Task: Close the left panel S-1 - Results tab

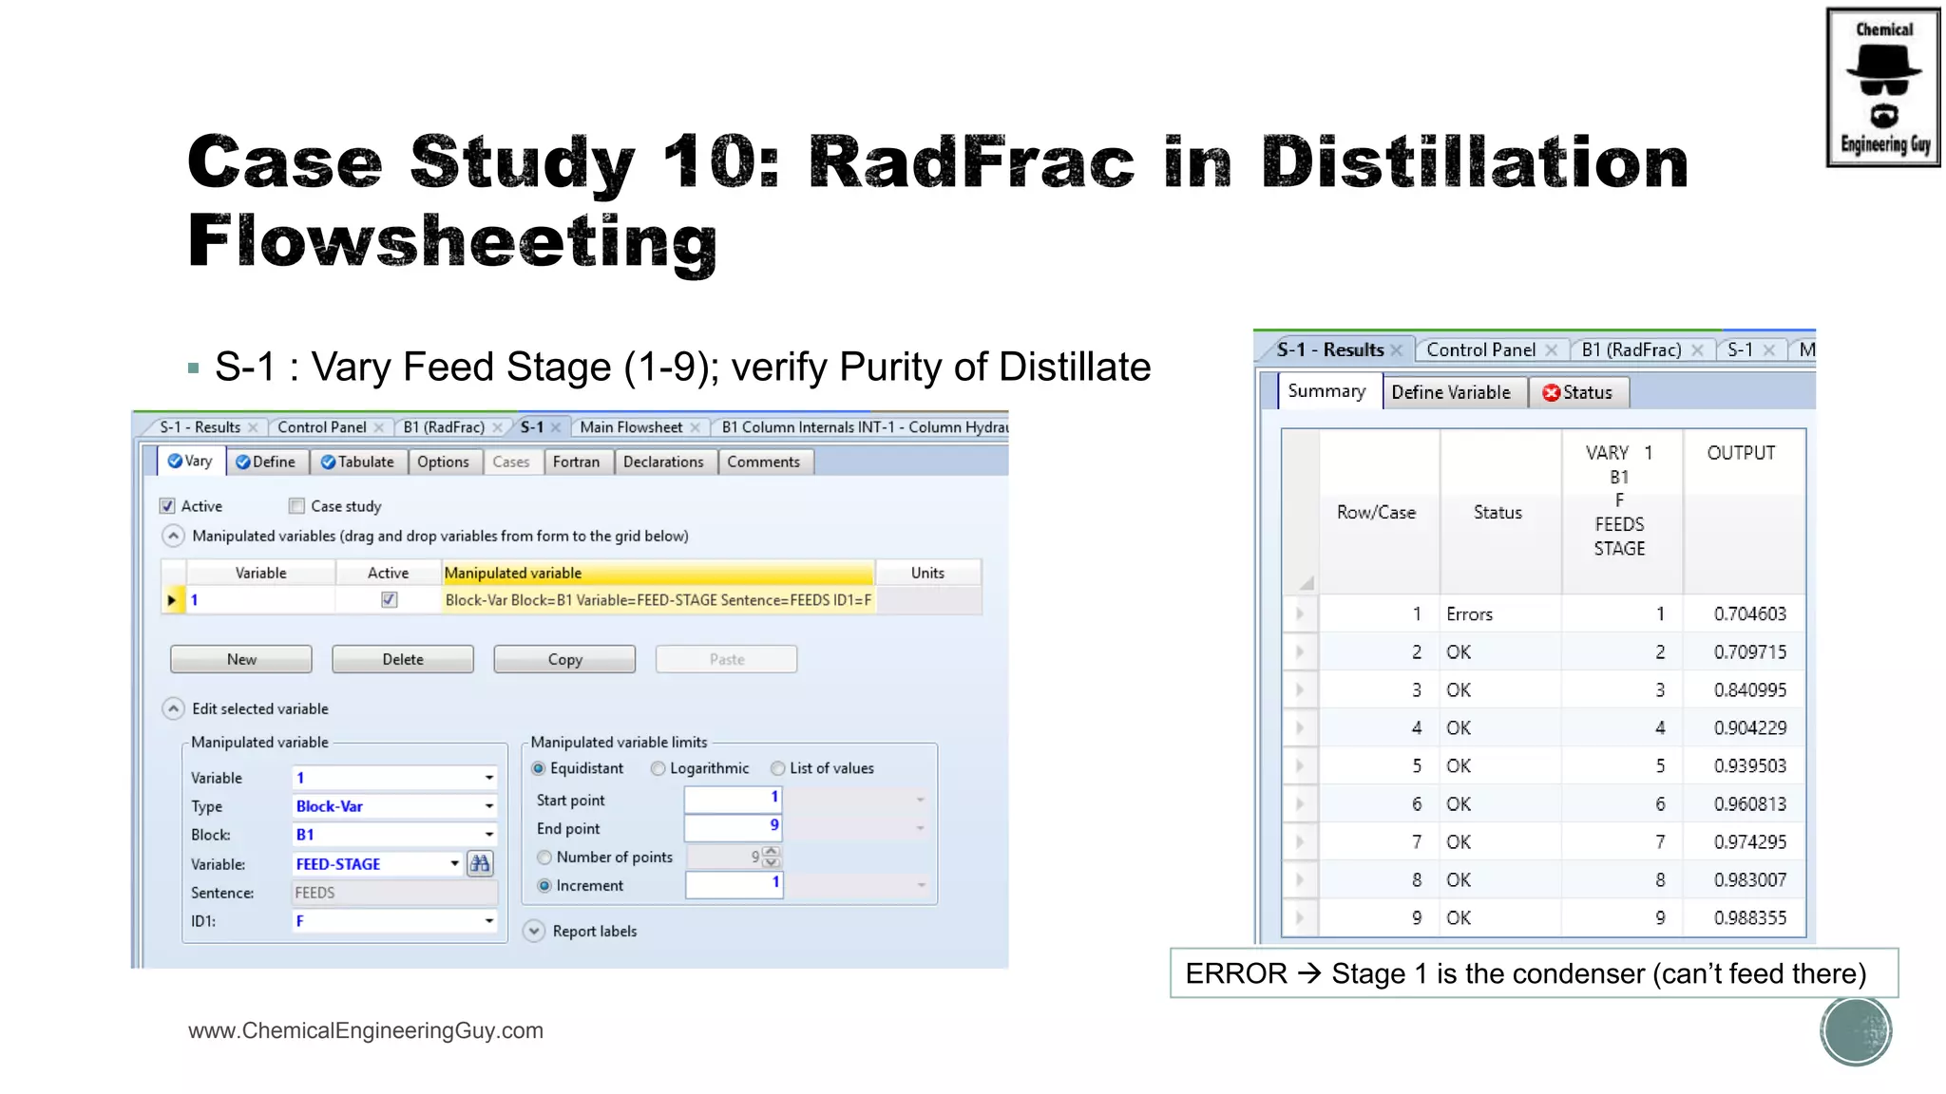Action: click(x=253, y=428)
